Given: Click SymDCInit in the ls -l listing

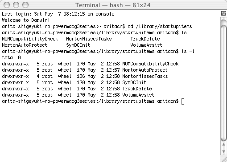Looking at the screenshot, I should coord(134,82).
